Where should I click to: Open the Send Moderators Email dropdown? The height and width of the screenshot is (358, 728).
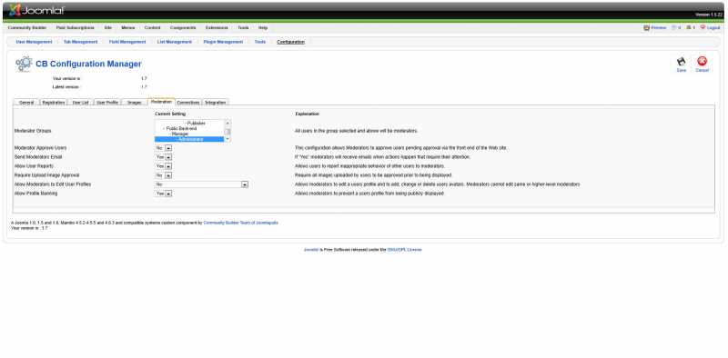(x=164, y=157)
